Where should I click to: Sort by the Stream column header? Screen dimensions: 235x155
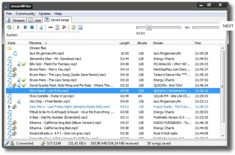[x=158, y=43]
